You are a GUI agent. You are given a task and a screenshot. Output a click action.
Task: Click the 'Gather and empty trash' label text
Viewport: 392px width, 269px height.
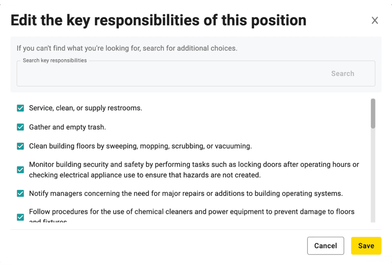click(x=68, y=127)
